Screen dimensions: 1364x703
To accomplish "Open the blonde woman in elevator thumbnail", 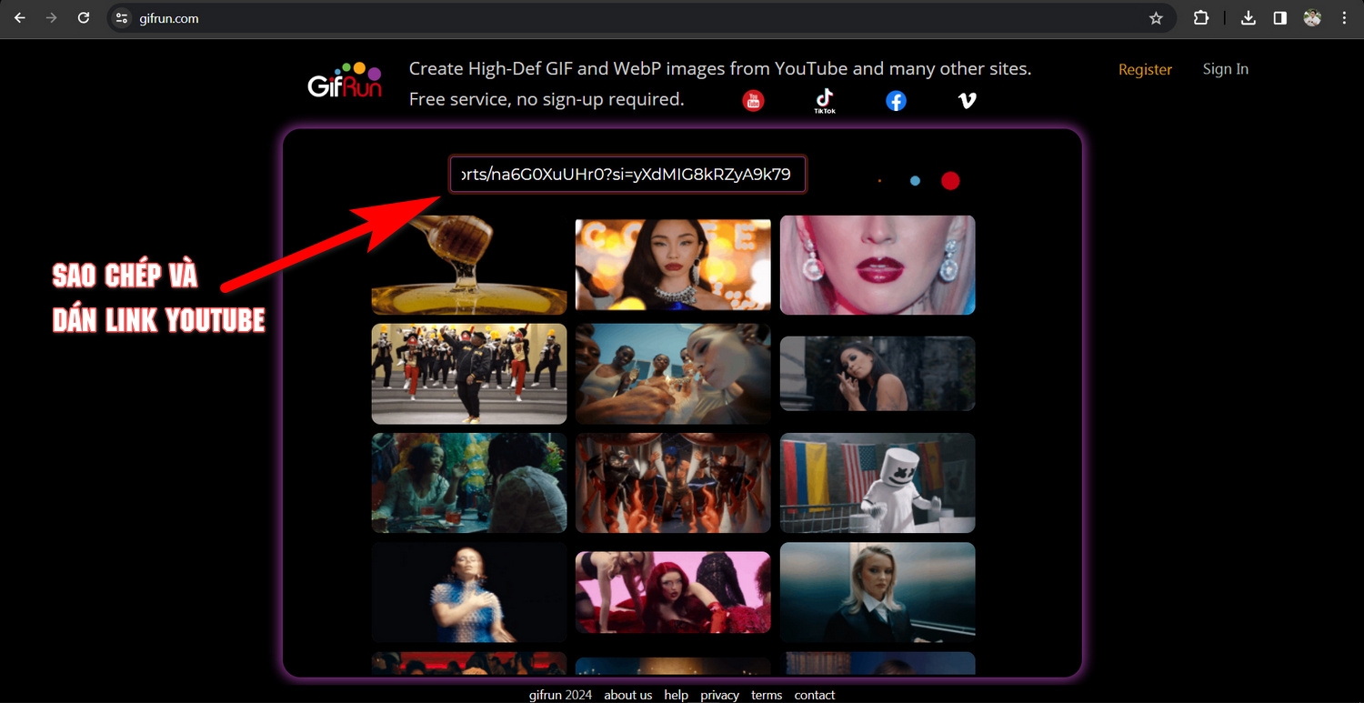I will click(878, 592).
